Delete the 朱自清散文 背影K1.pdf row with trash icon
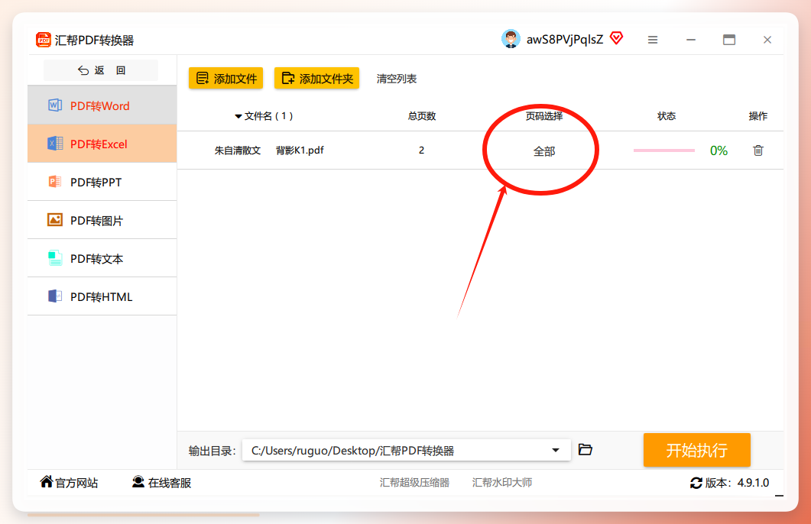This screenshot has width=811, height=524. 757,150
